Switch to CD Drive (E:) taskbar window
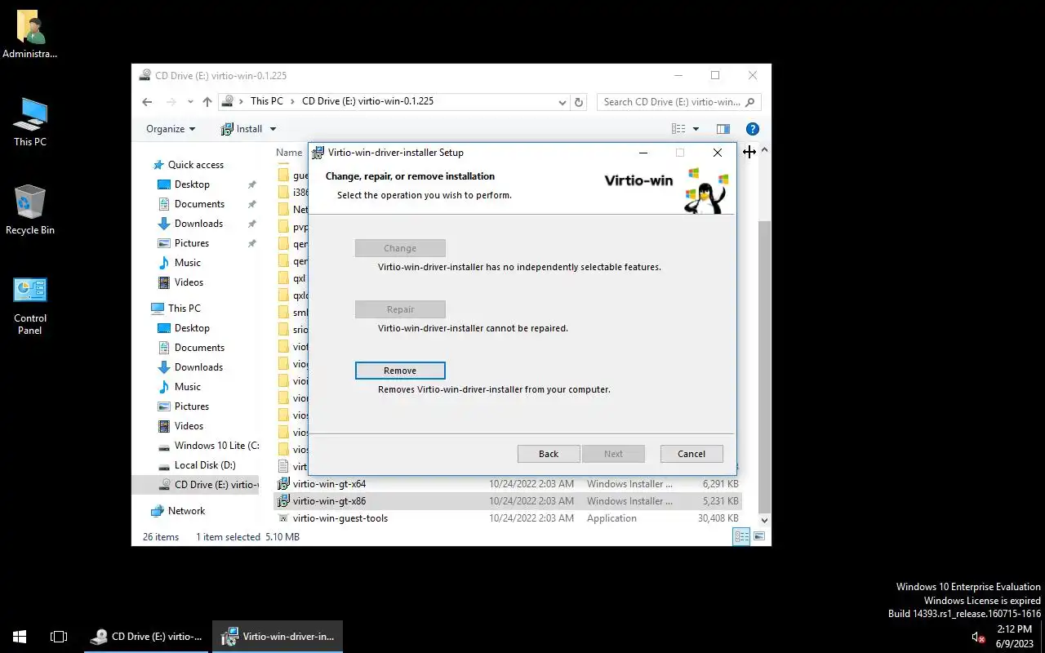Image resolution: width=1045 pixels, height=653 pixels. click(147, 637)
